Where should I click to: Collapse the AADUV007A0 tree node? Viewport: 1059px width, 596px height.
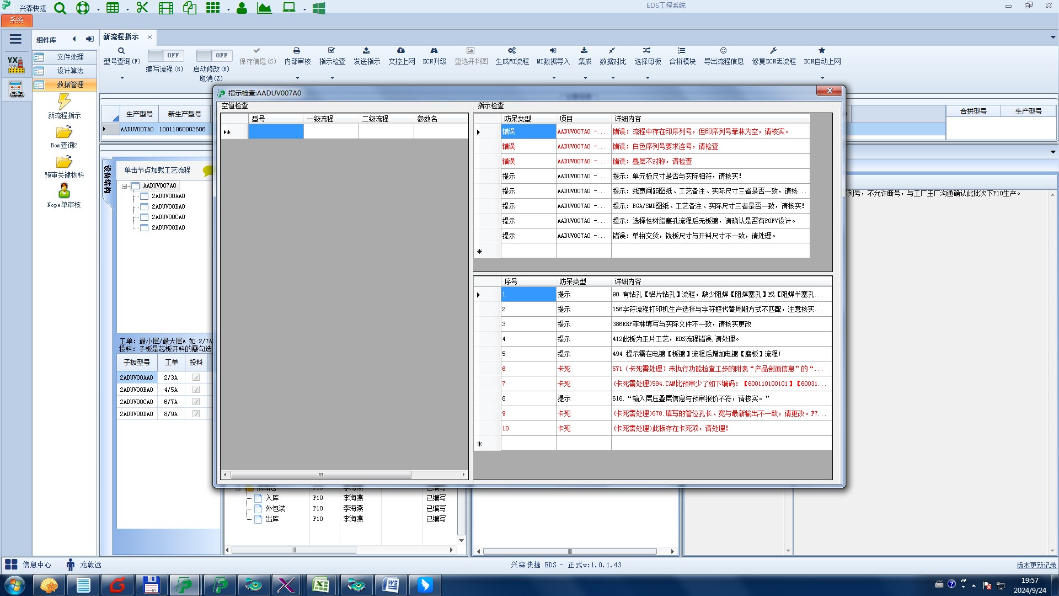[125, 186]
